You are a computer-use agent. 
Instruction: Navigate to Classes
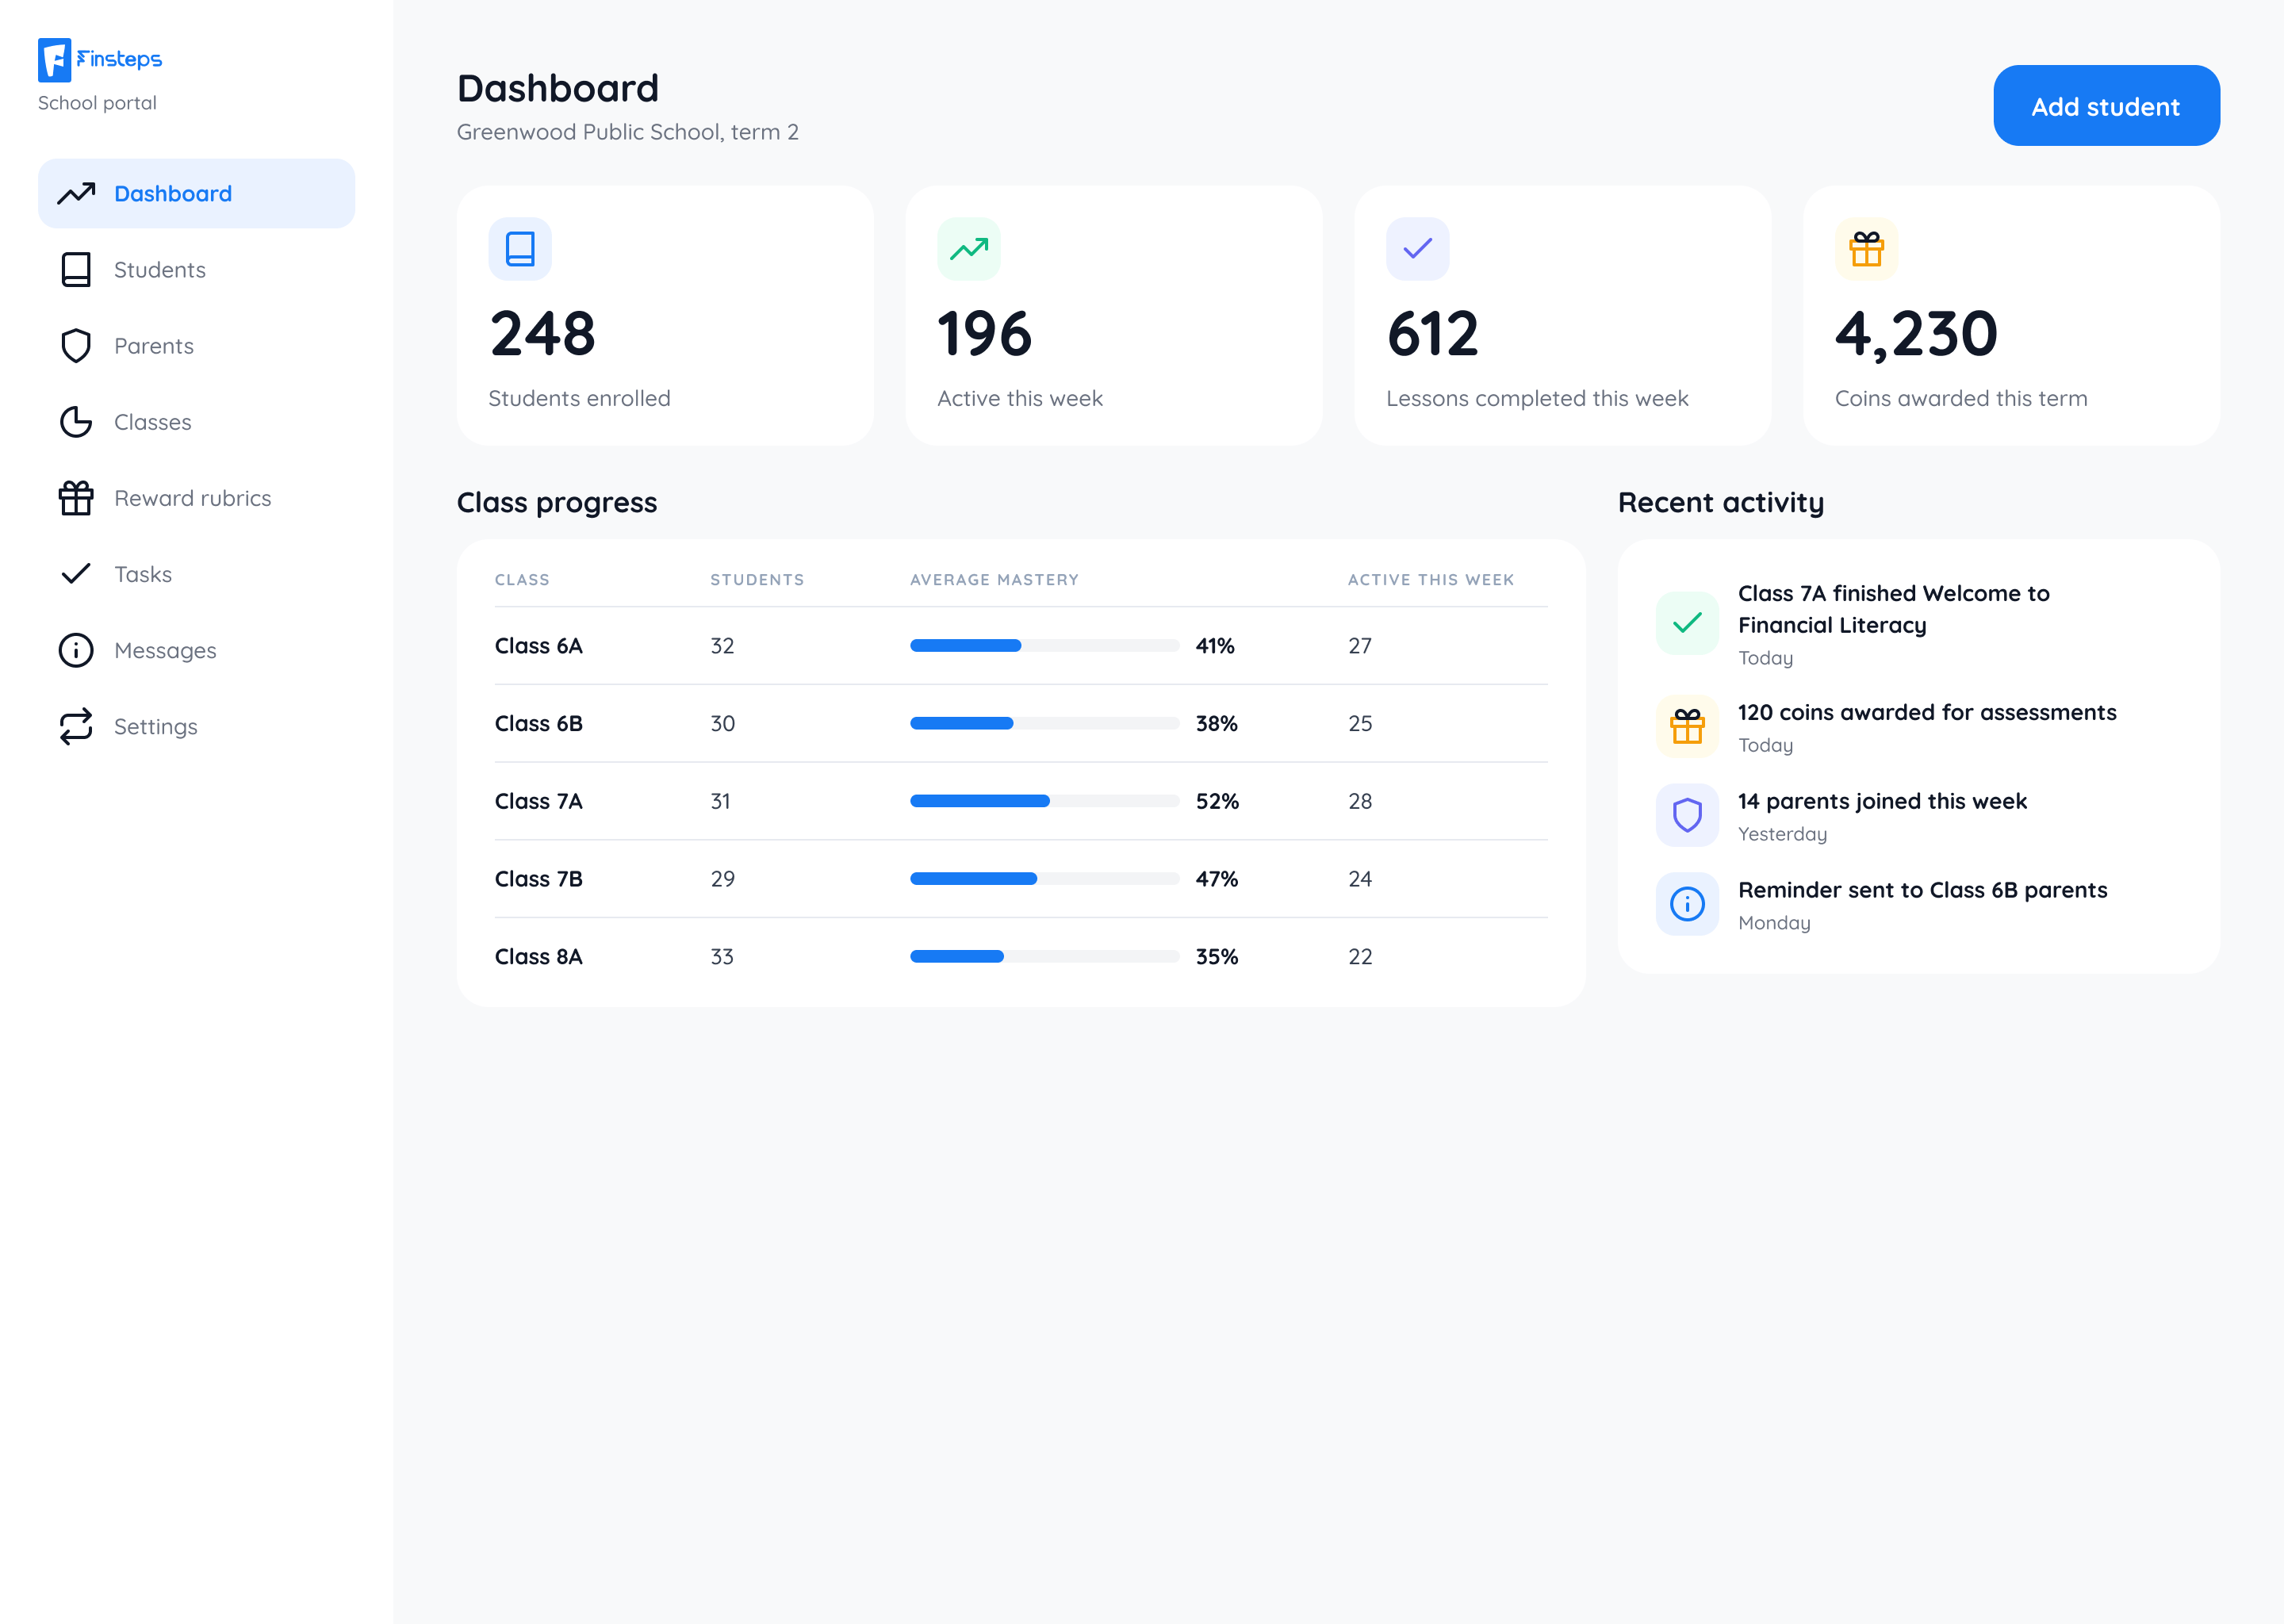pos(196,422)
